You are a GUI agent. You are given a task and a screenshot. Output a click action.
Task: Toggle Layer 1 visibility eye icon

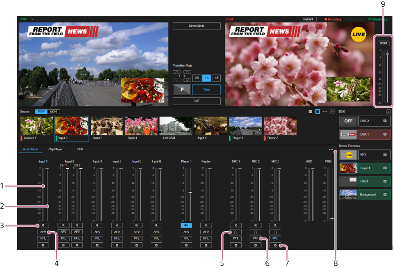[x=385, y=168]
